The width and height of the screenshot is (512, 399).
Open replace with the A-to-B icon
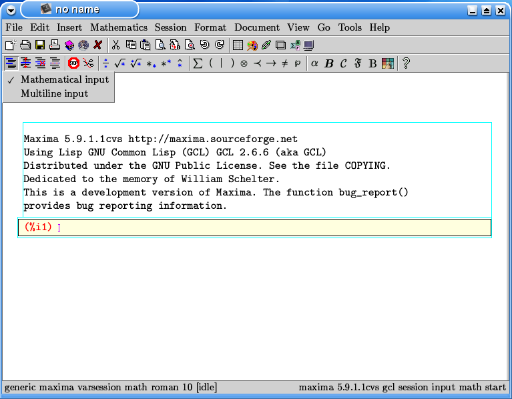(175, 45)
